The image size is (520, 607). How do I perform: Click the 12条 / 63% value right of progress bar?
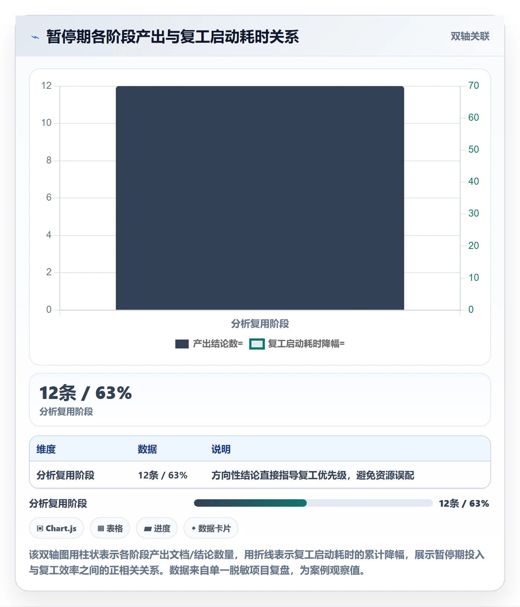point(464,504)
